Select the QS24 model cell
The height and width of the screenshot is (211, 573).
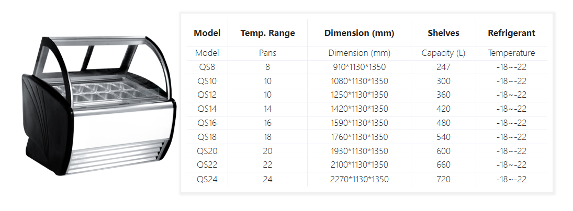pyautogui.click(x=207, y=180)
